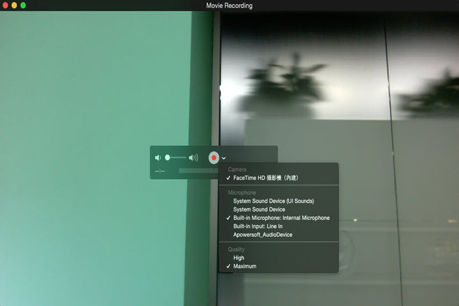The height and width of the screenshot is (306, 459).
Task: Click the elapsed time --:-- display
Action: (x=160, y=171)
